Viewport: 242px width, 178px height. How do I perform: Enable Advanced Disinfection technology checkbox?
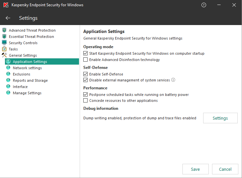86,60
